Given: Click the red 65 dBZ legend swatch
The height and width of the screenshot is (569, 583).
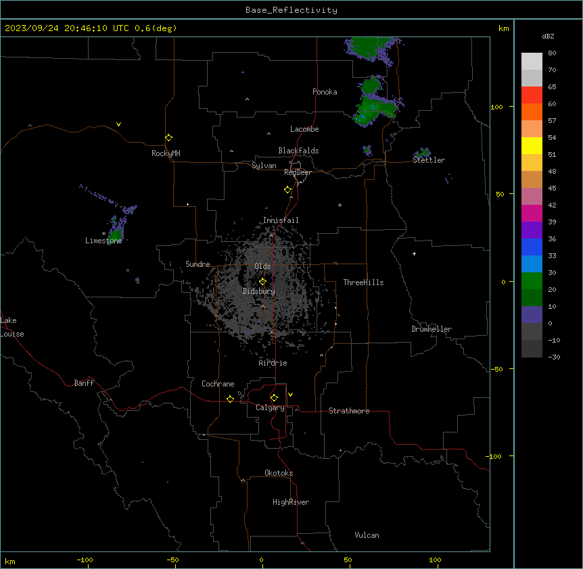Looking at the screenshot, I should click(x=532, y=95).
